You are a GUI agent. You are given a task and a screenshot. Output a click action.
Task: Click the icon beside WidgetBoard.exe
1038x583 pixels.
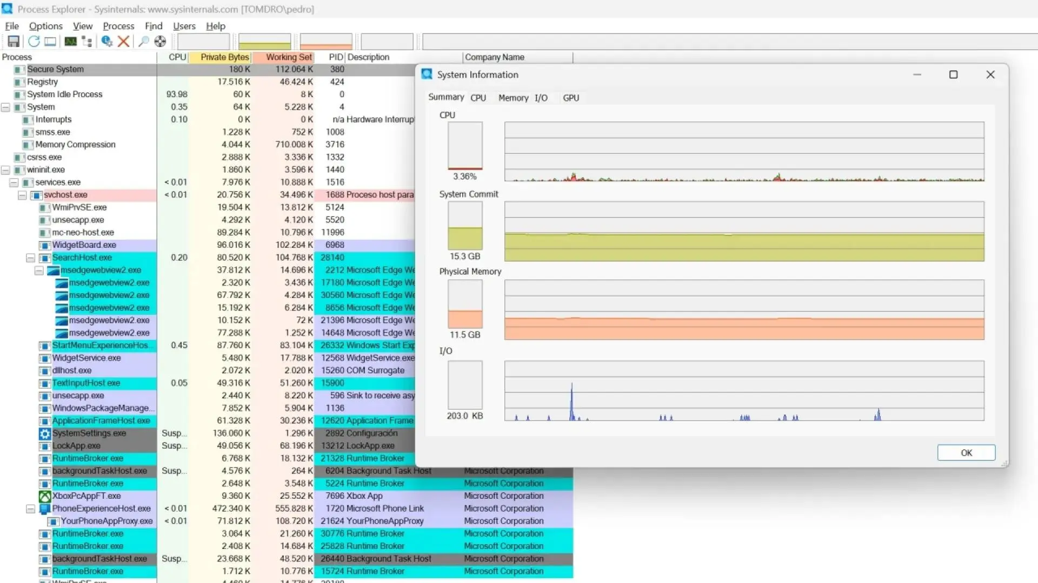tap(45, 245)
